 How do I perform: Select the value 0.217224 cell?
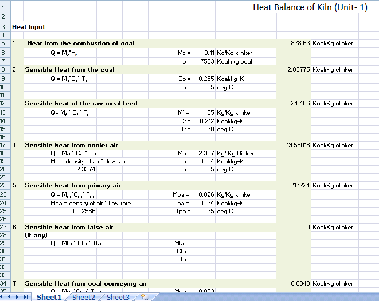tap(297, 185)
